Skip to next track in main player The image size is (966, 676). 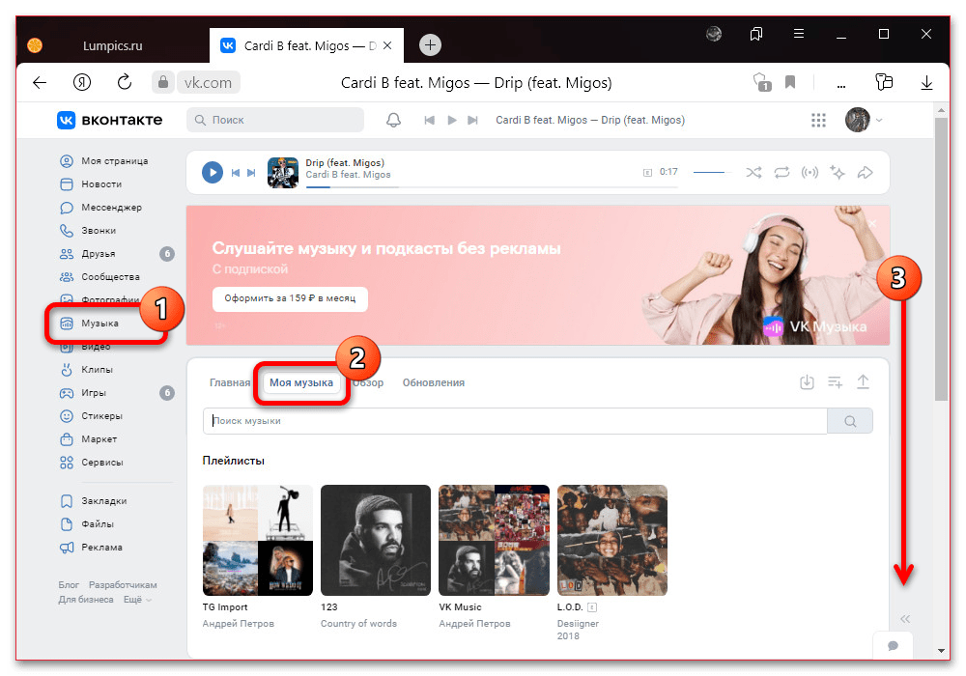(251, 173)
